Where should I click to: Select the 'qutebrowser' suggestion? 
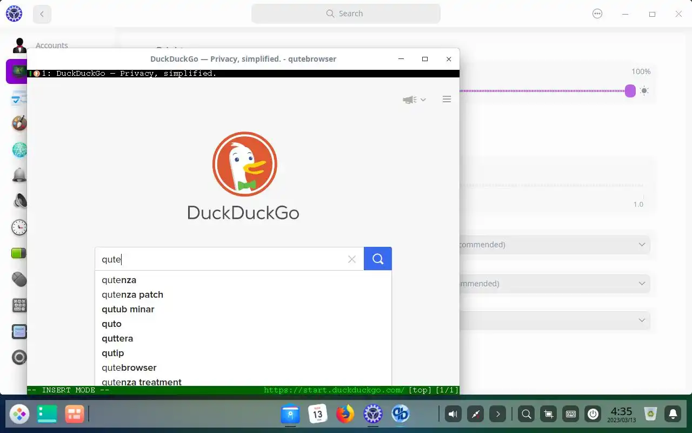coord(243,368)
